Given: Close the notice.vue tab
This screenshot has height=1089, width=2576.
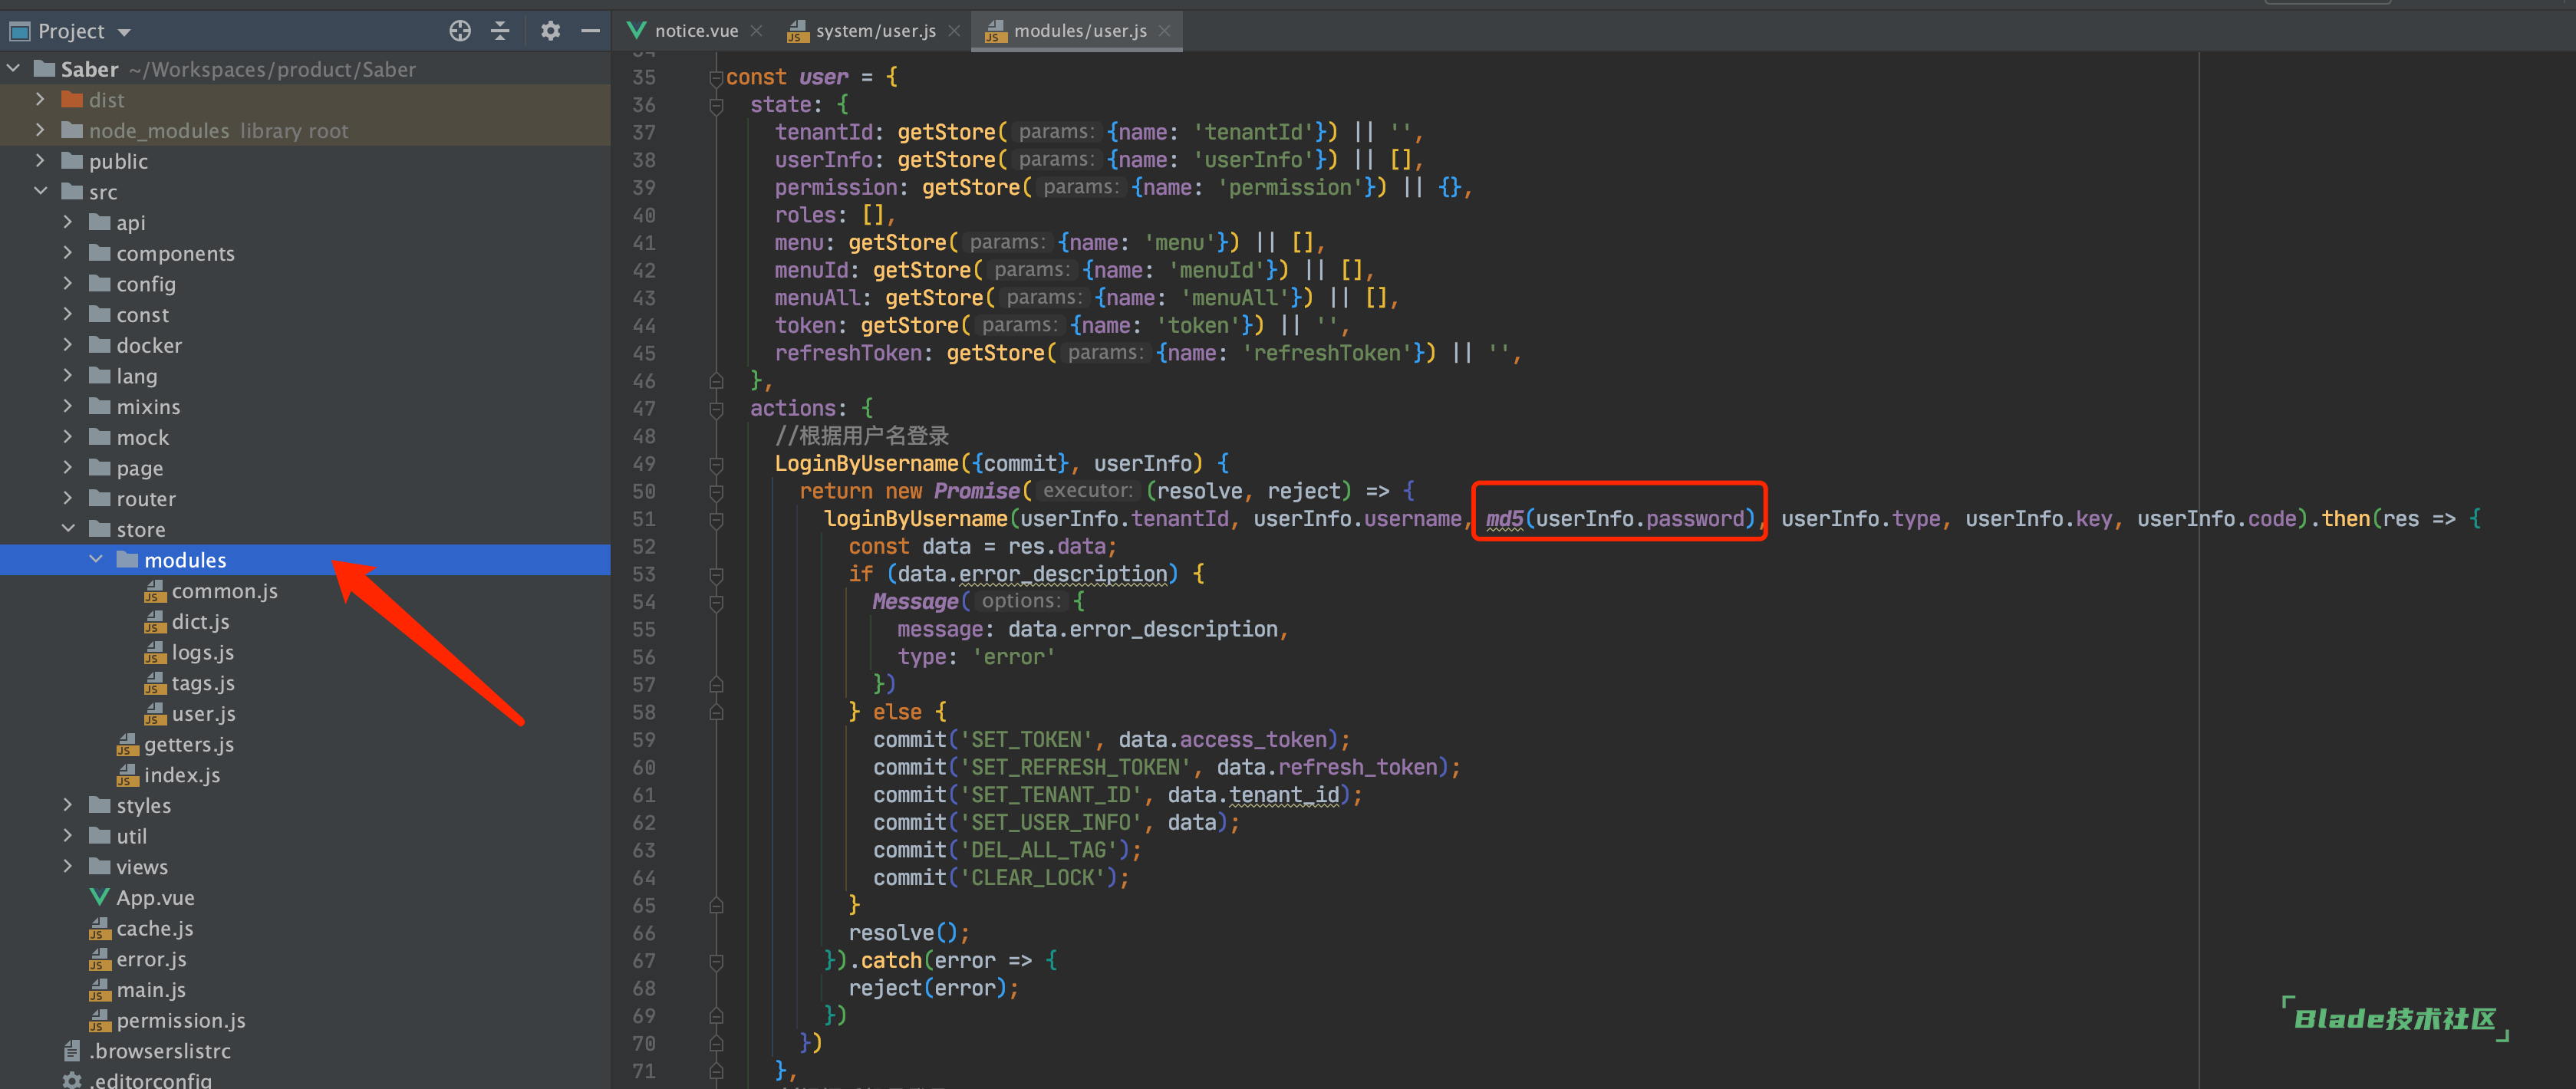Looking at the screenshot, I should [x=757, y=31].
